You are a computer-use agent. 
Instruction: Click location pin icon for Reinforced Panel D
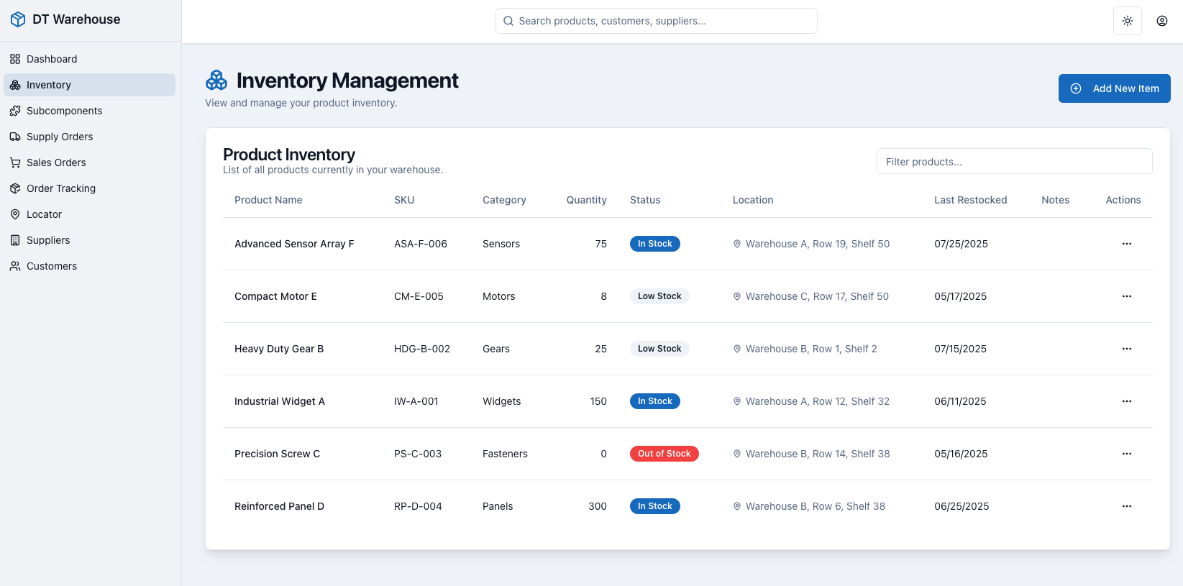click(737, 506)
